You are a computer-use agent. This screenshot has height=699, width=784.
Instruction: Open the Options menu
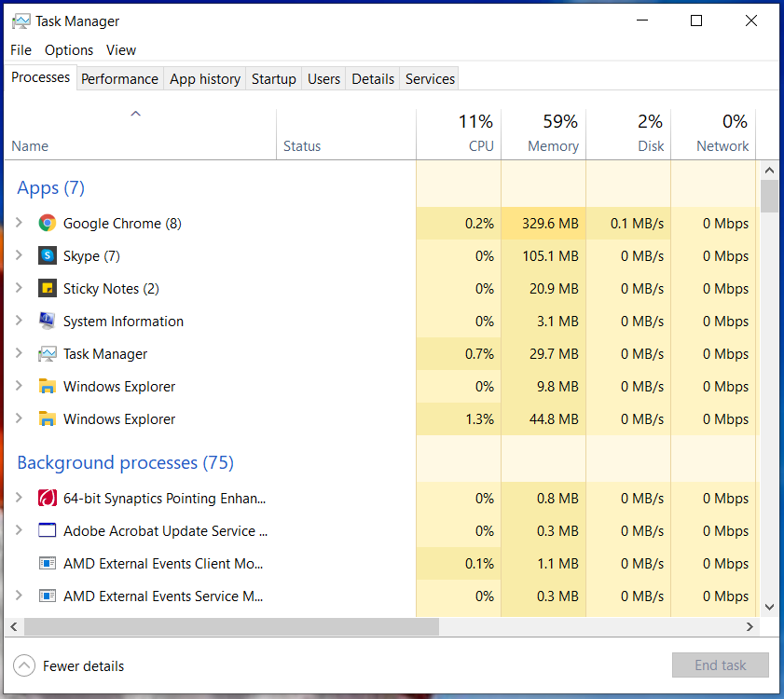click(69, 50)
